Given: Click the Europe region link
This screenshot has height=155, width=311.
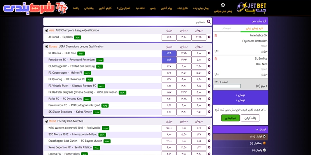Looking at the screenshot, I should coord(53,46).
